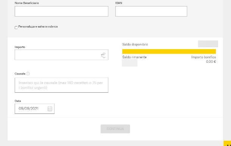Click the Causale text area
Image resolution: width=231 pixels, height=146 pixels.
pyautogui.click(x=61, y=85)
